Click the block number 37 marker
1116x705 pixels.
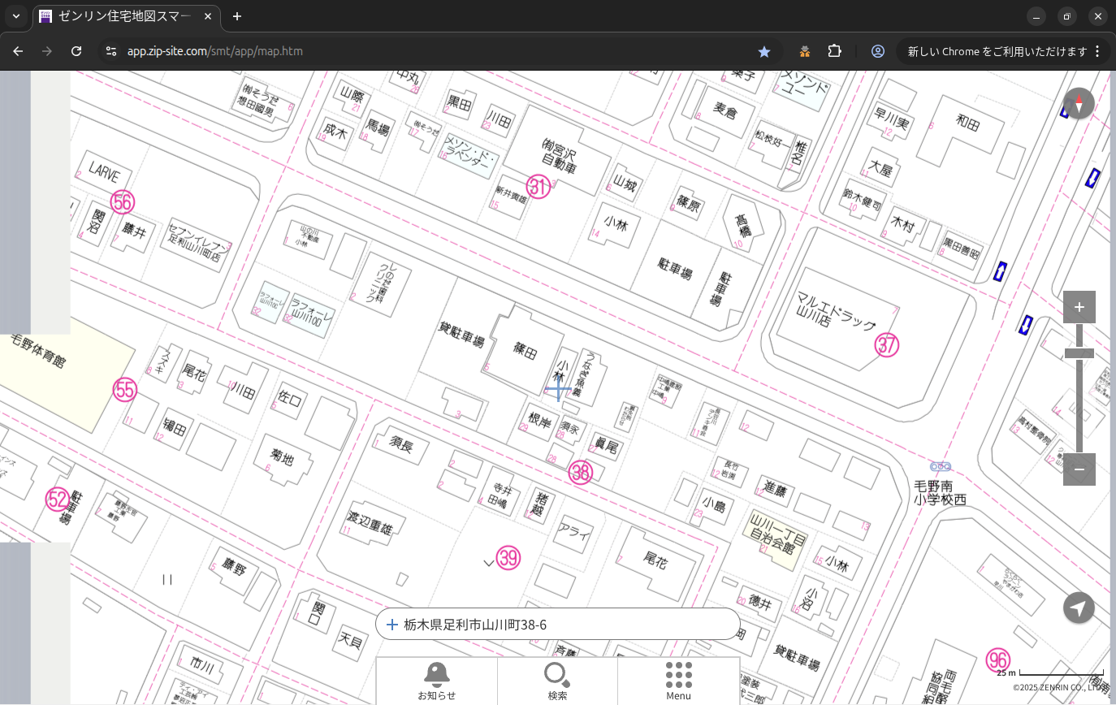tap(887, 345)
